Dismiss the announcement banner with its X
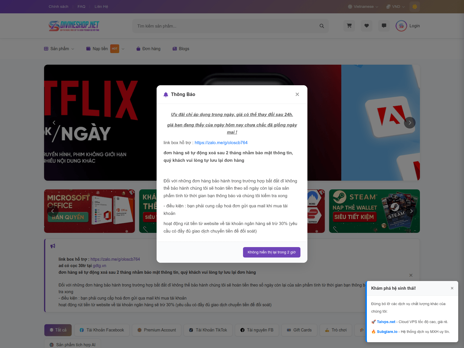 point(411,275)
